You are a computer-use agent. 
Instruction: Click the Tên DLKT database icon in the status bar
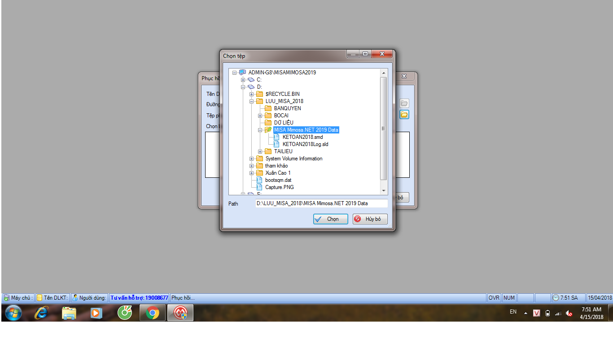point(39,298)
